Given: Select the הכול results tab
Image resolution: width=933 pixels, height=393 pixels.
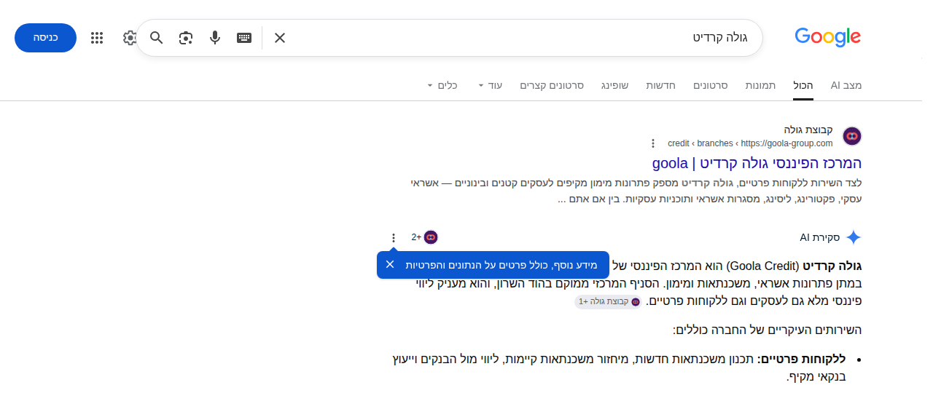Looking at the screenshot, I should [x=803, y=85].
